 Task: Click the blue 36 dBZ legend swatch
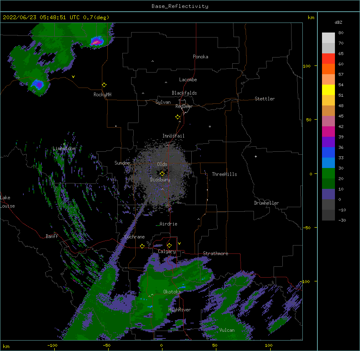coord(328,152)
